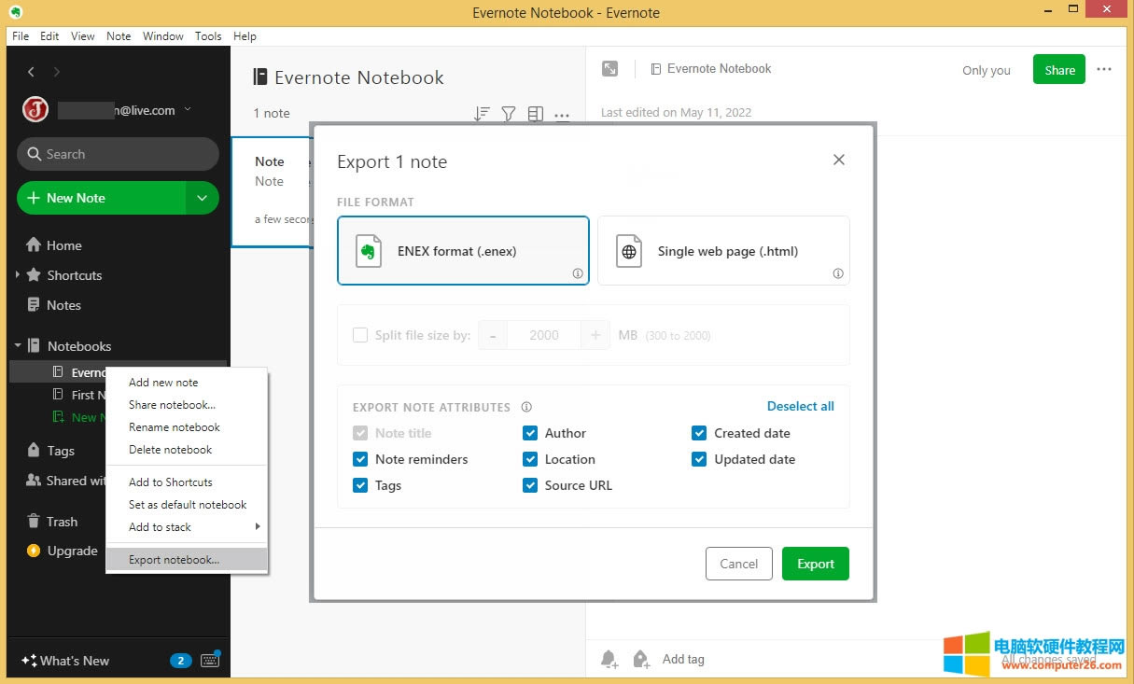Expand note to full screen icon

tap(609, 69)
